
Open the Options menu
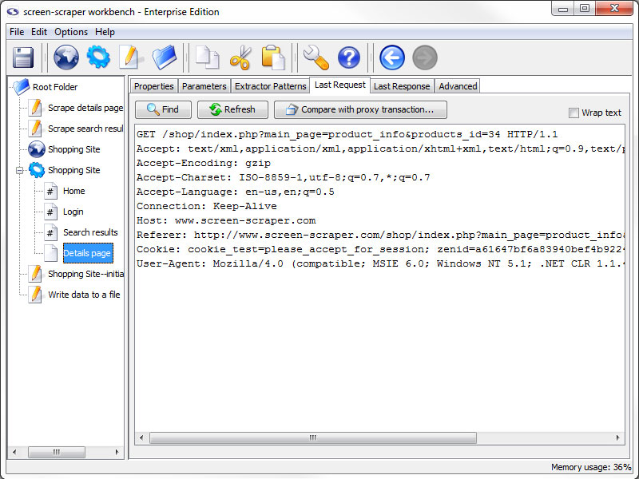[x=71, y=32]
